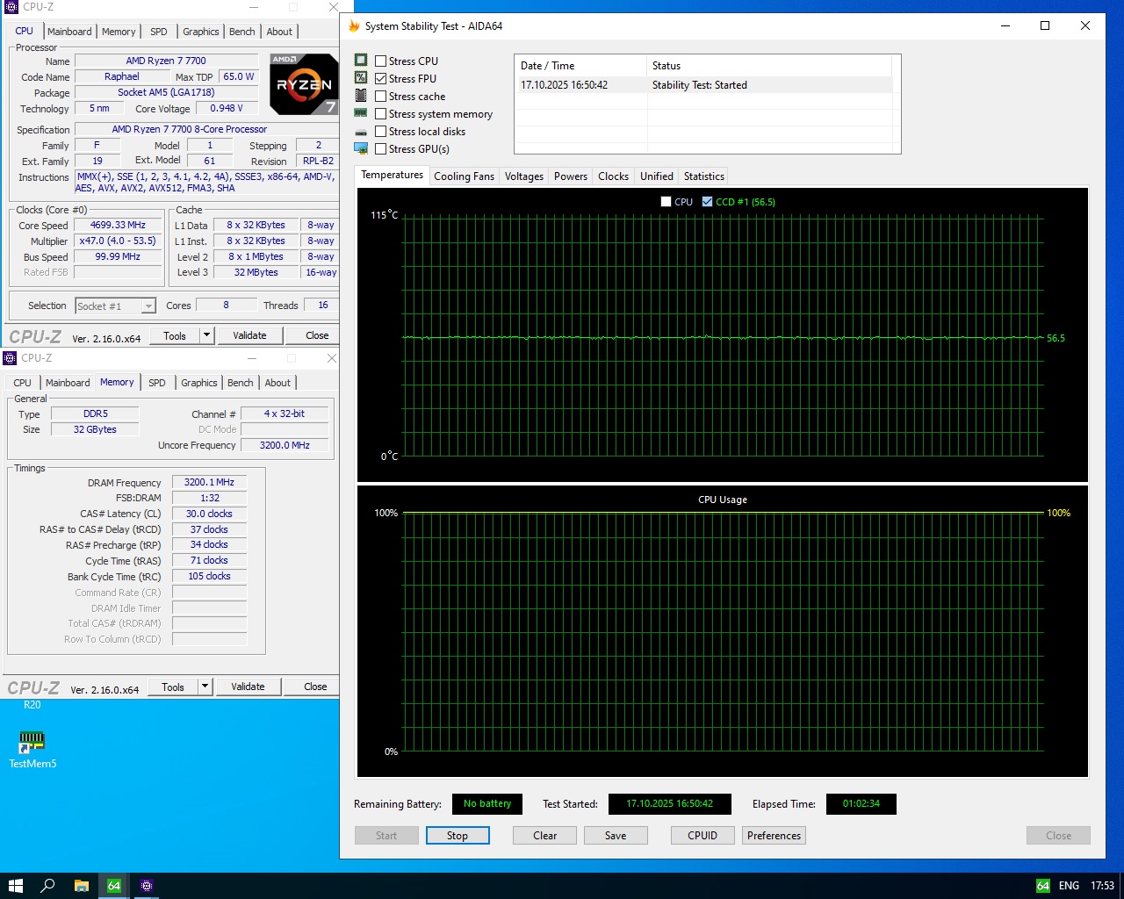Click the drive icon beside Stress local disks
This screenshot has height=899, width=1124.
tap(361, 132)
